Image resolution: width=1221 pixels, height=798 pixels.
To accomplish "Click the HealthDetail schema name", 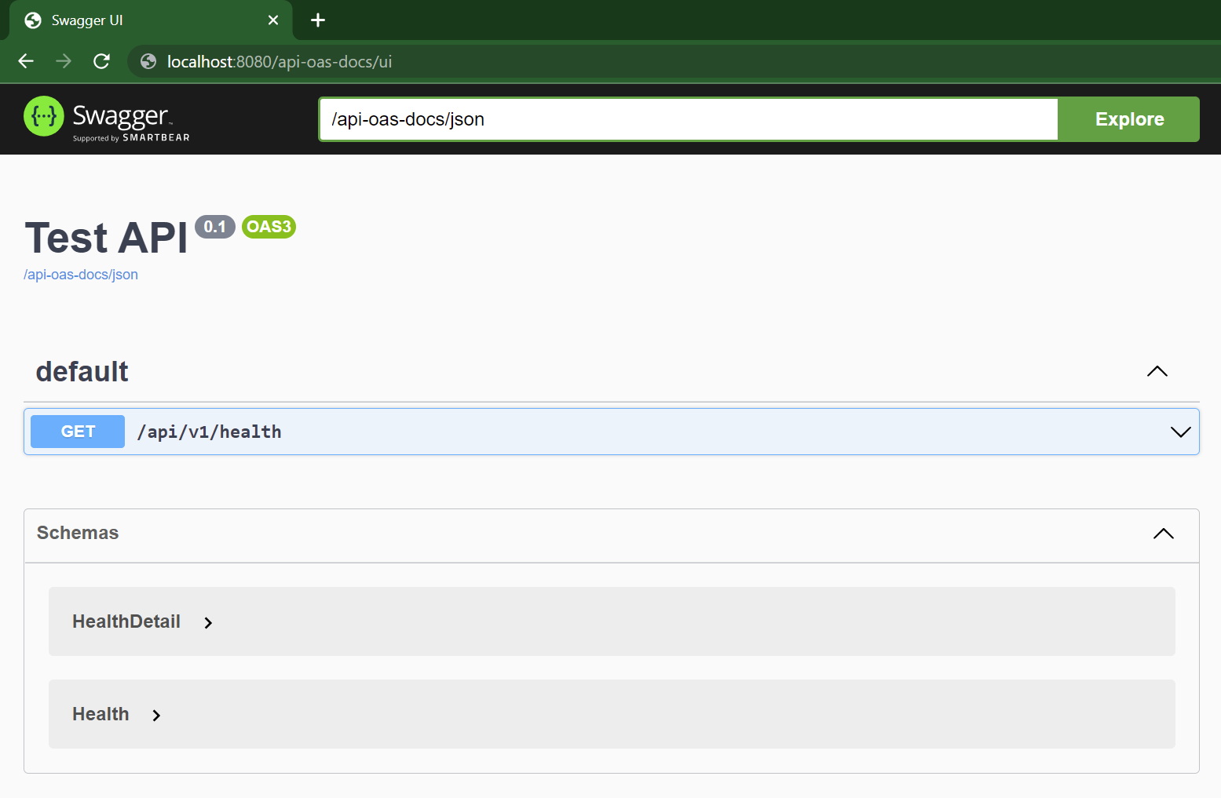I will pyautogui.click(x=126, y=621).
